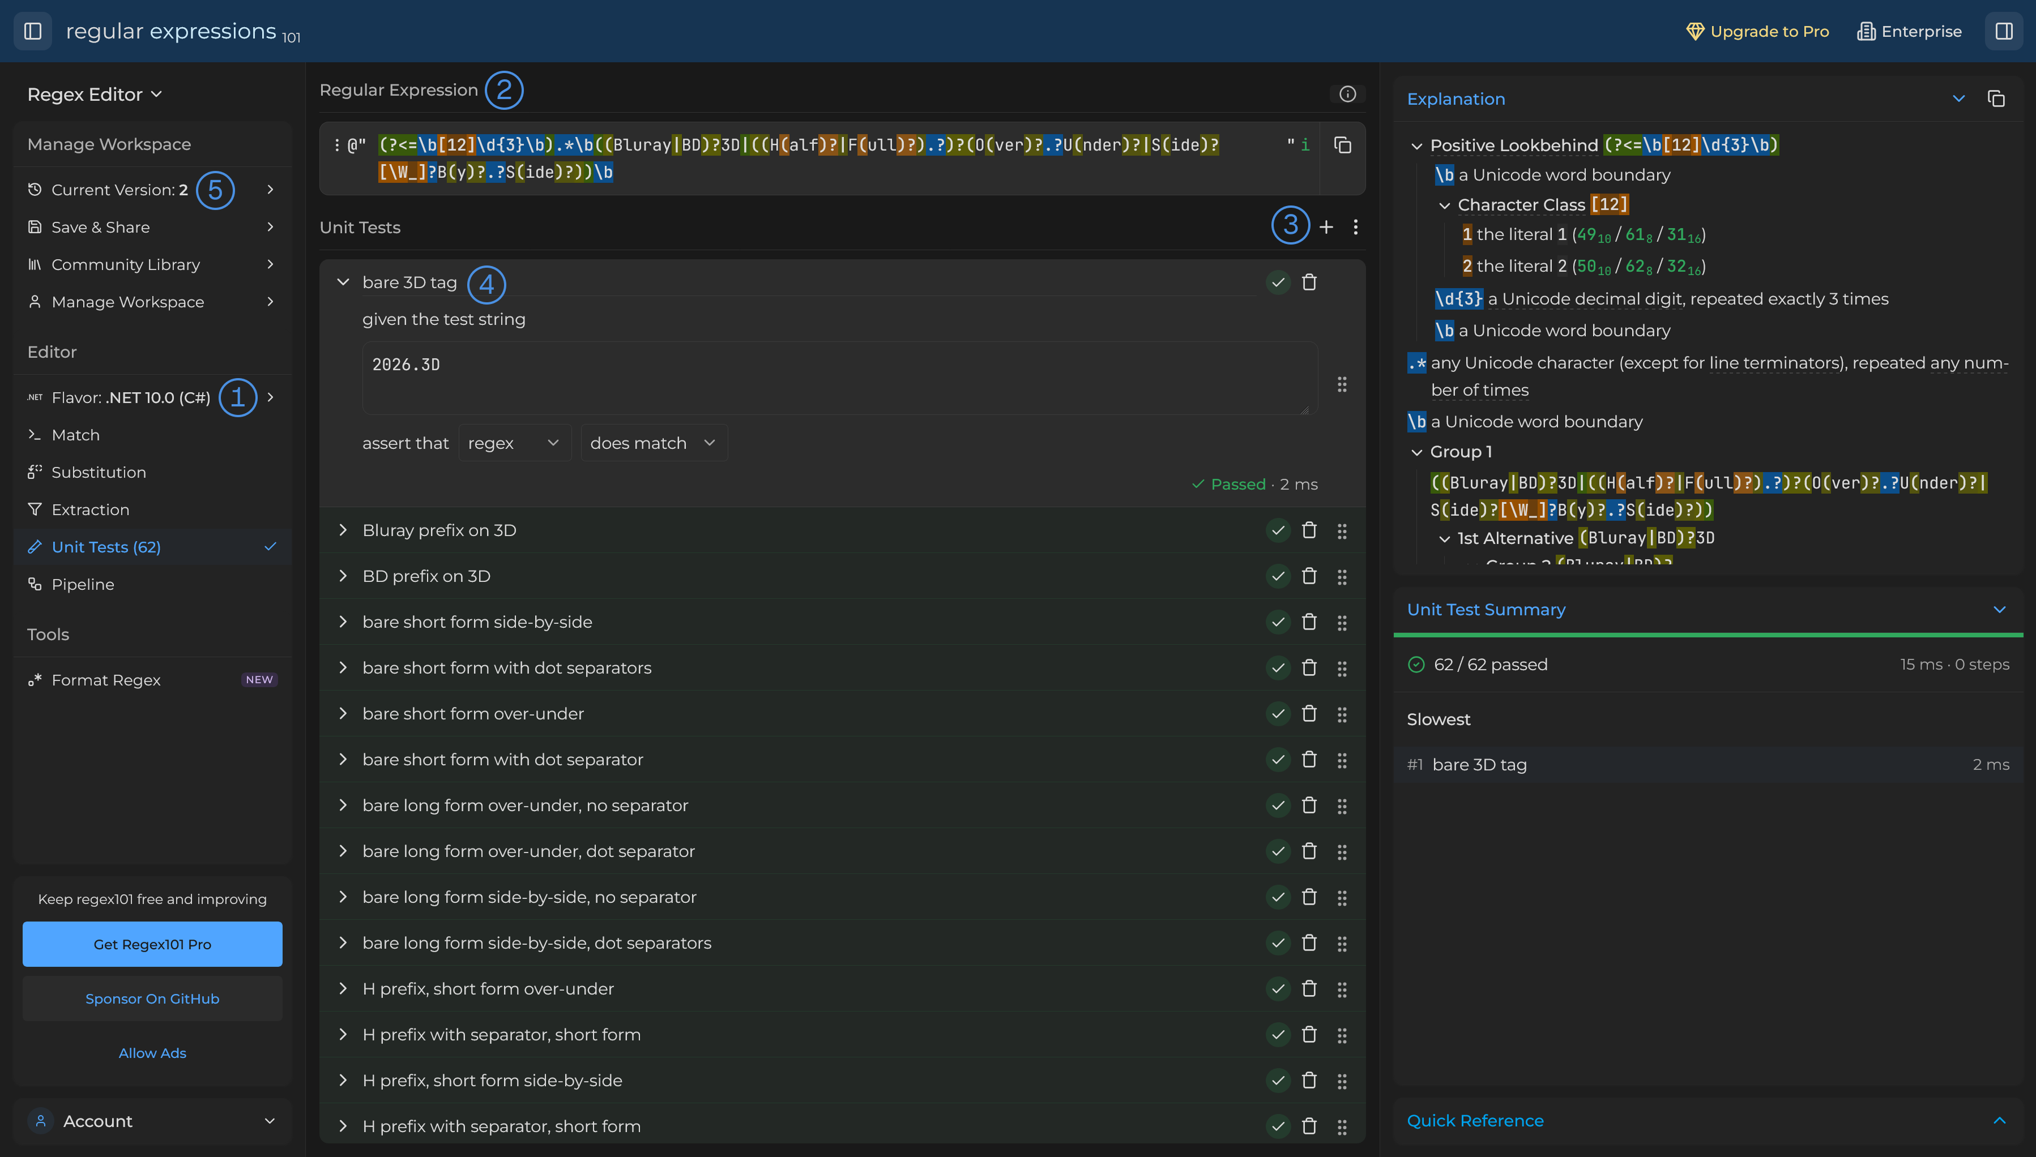The image size is (2036, 1157).
Task: Toggle status check for bare short form with dot separators
Action: pyautogui.click(x=1278, y=667)
